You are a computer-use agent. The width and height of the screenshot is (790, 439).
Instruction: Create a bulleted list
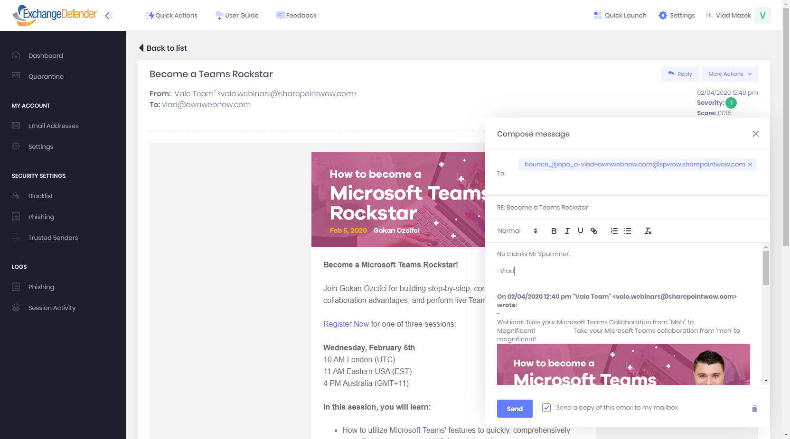click(628, 231)
